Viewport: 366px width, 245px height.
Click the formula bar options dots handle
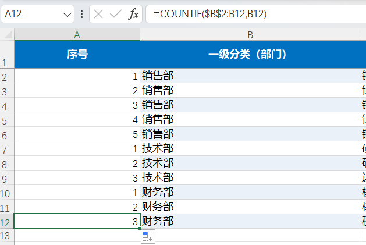tap(81, 14)
